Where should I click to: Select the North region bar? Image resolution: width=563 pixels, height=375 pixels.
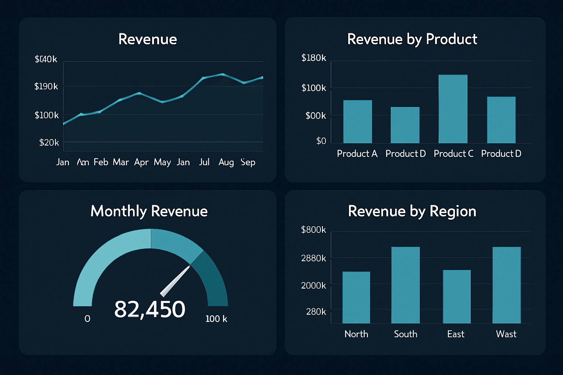click(x=356, y=297)
